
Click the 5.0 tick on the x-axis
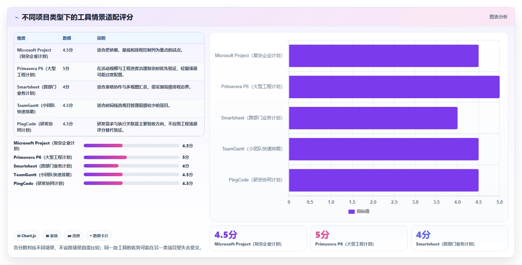point(499,202)
